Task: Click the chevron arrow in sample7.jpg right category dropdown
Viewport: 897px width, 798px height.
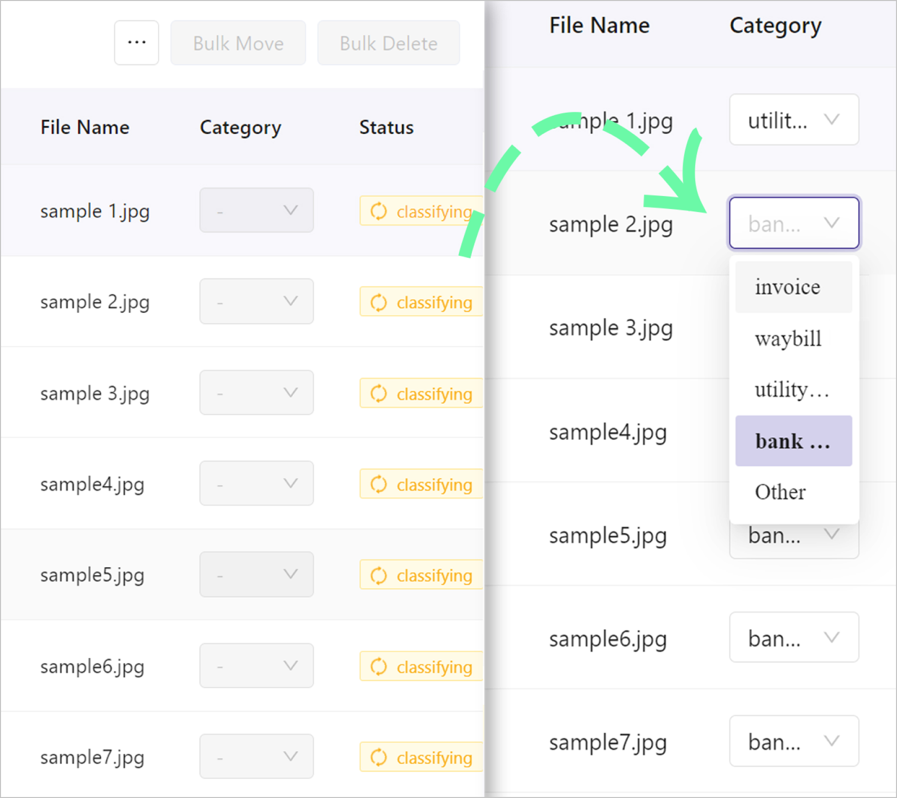Action: click(831, 741)
